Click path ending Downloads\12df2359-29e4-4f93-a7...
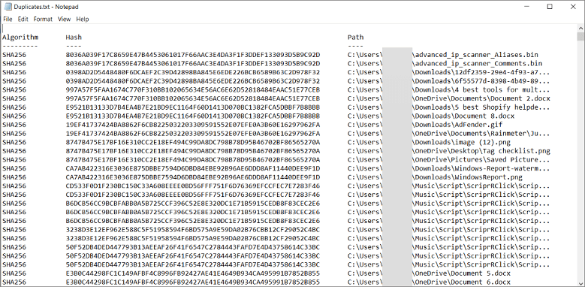 (x=449, y=72)
